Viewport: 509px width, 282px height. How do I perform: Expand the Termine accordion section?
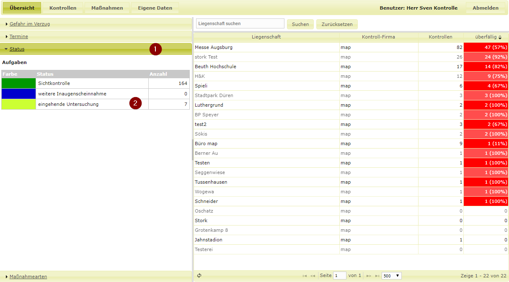[18, 36]
